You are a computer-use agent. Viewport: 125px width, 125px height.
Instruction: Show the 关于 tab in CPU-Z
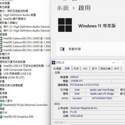click(x=116, y=68)
